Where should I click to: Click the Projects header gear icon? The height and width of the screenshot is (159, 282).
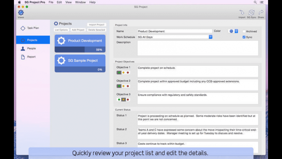tap(56, 24)
